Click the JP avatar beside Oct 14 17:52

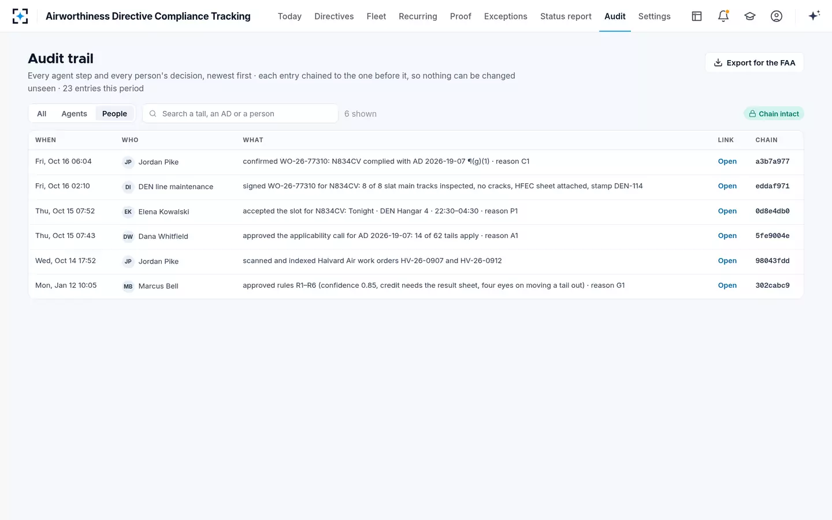[x=128, y=262]
